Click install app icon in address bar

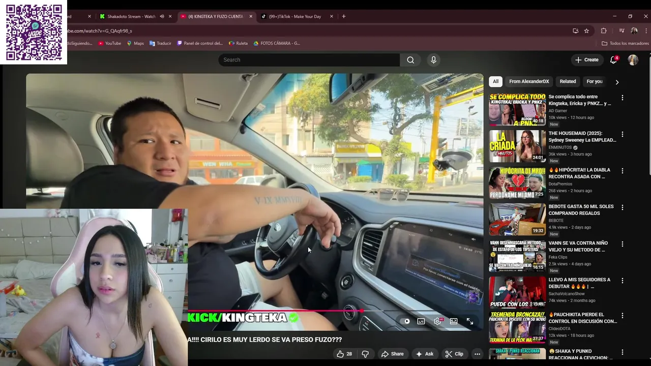click(575, 30)
